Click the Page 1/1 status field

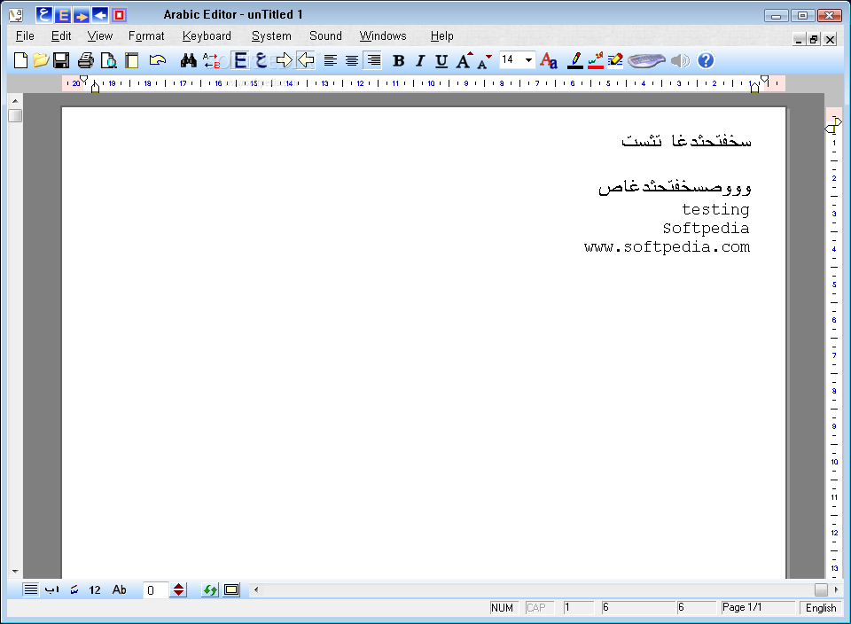click(757, 607)
